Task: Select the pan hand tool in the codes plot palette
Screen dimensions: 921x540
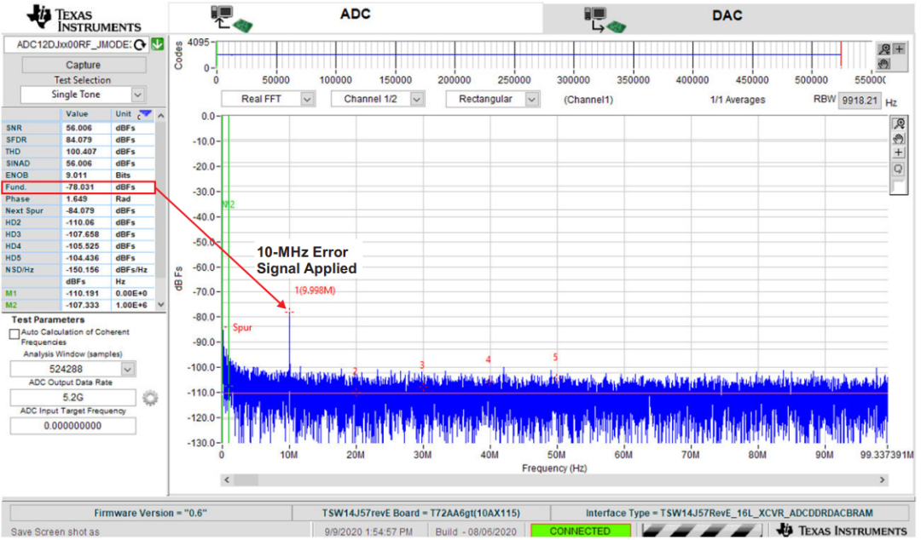Action: pyautogui.click(x=883, y=63)
